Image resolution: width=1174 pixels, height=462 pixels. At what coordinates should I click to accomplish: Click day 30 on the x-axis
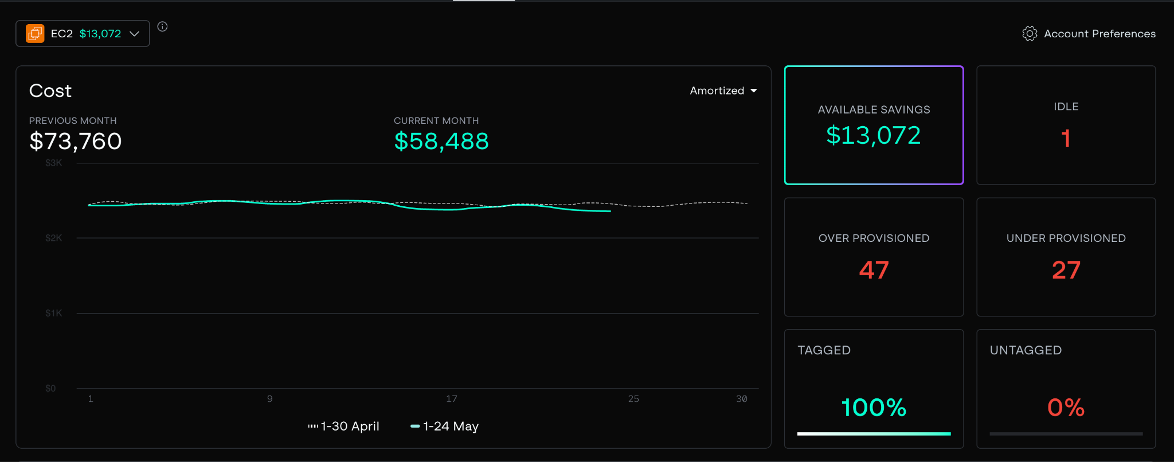[742, 398]
